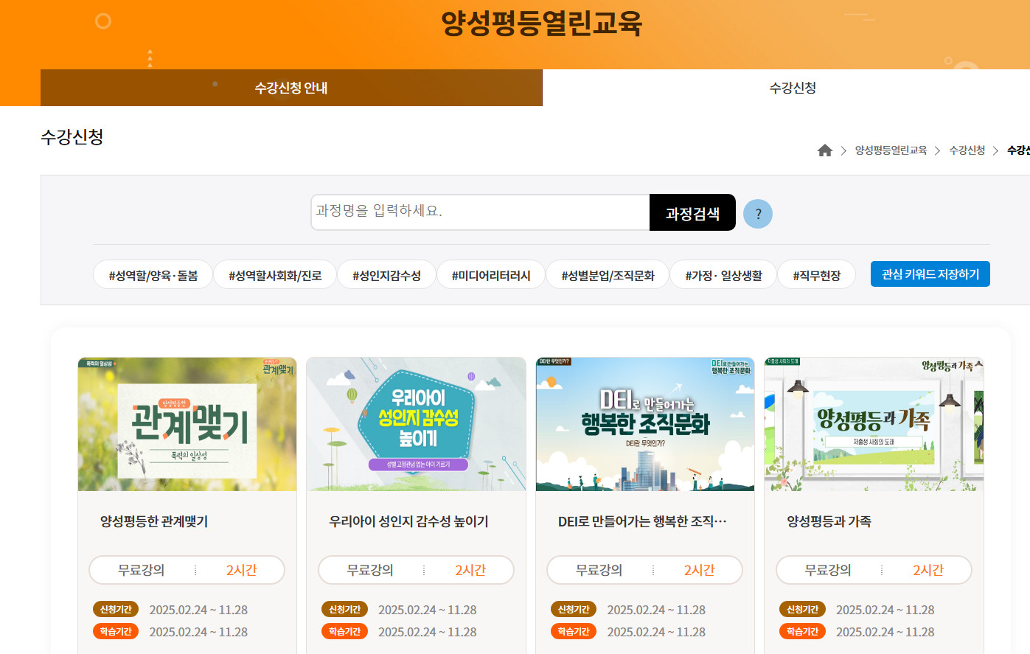
Task: Click the 과정명 search input field
Action: (480, 212)
